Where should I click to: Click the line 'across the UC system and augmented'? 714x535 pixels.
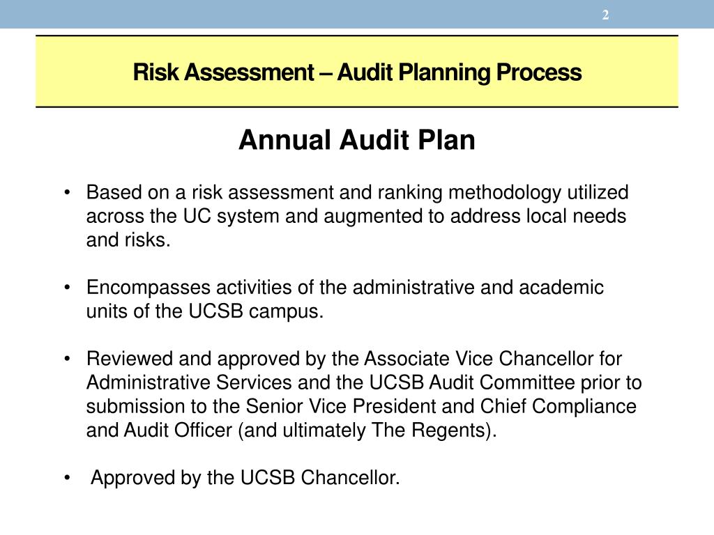(356, 216)
